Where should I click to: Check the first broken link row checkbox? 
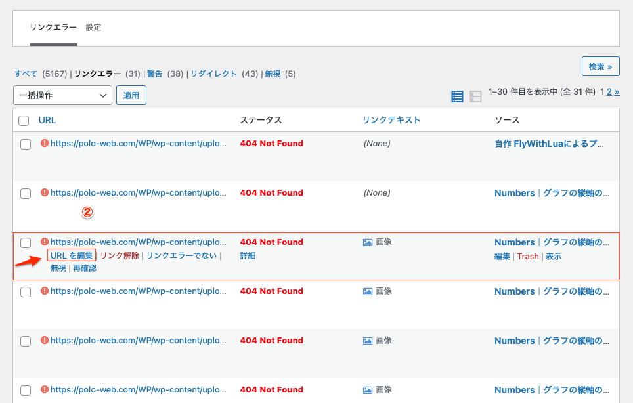click(26, 144)
